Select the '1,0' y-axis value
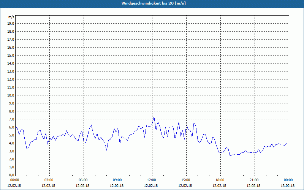The image size is (304, 190). pyautogui.click(x=11, y=167)
